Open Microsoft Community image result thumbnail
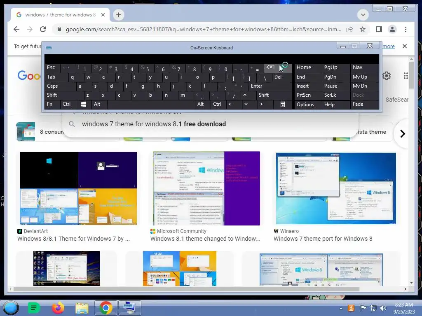This screenshot has height=316, width=422. (206, 188)
